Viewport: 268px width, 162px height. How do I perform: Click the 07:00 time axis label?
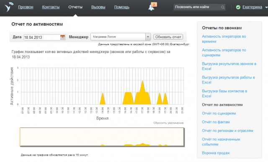23,110
